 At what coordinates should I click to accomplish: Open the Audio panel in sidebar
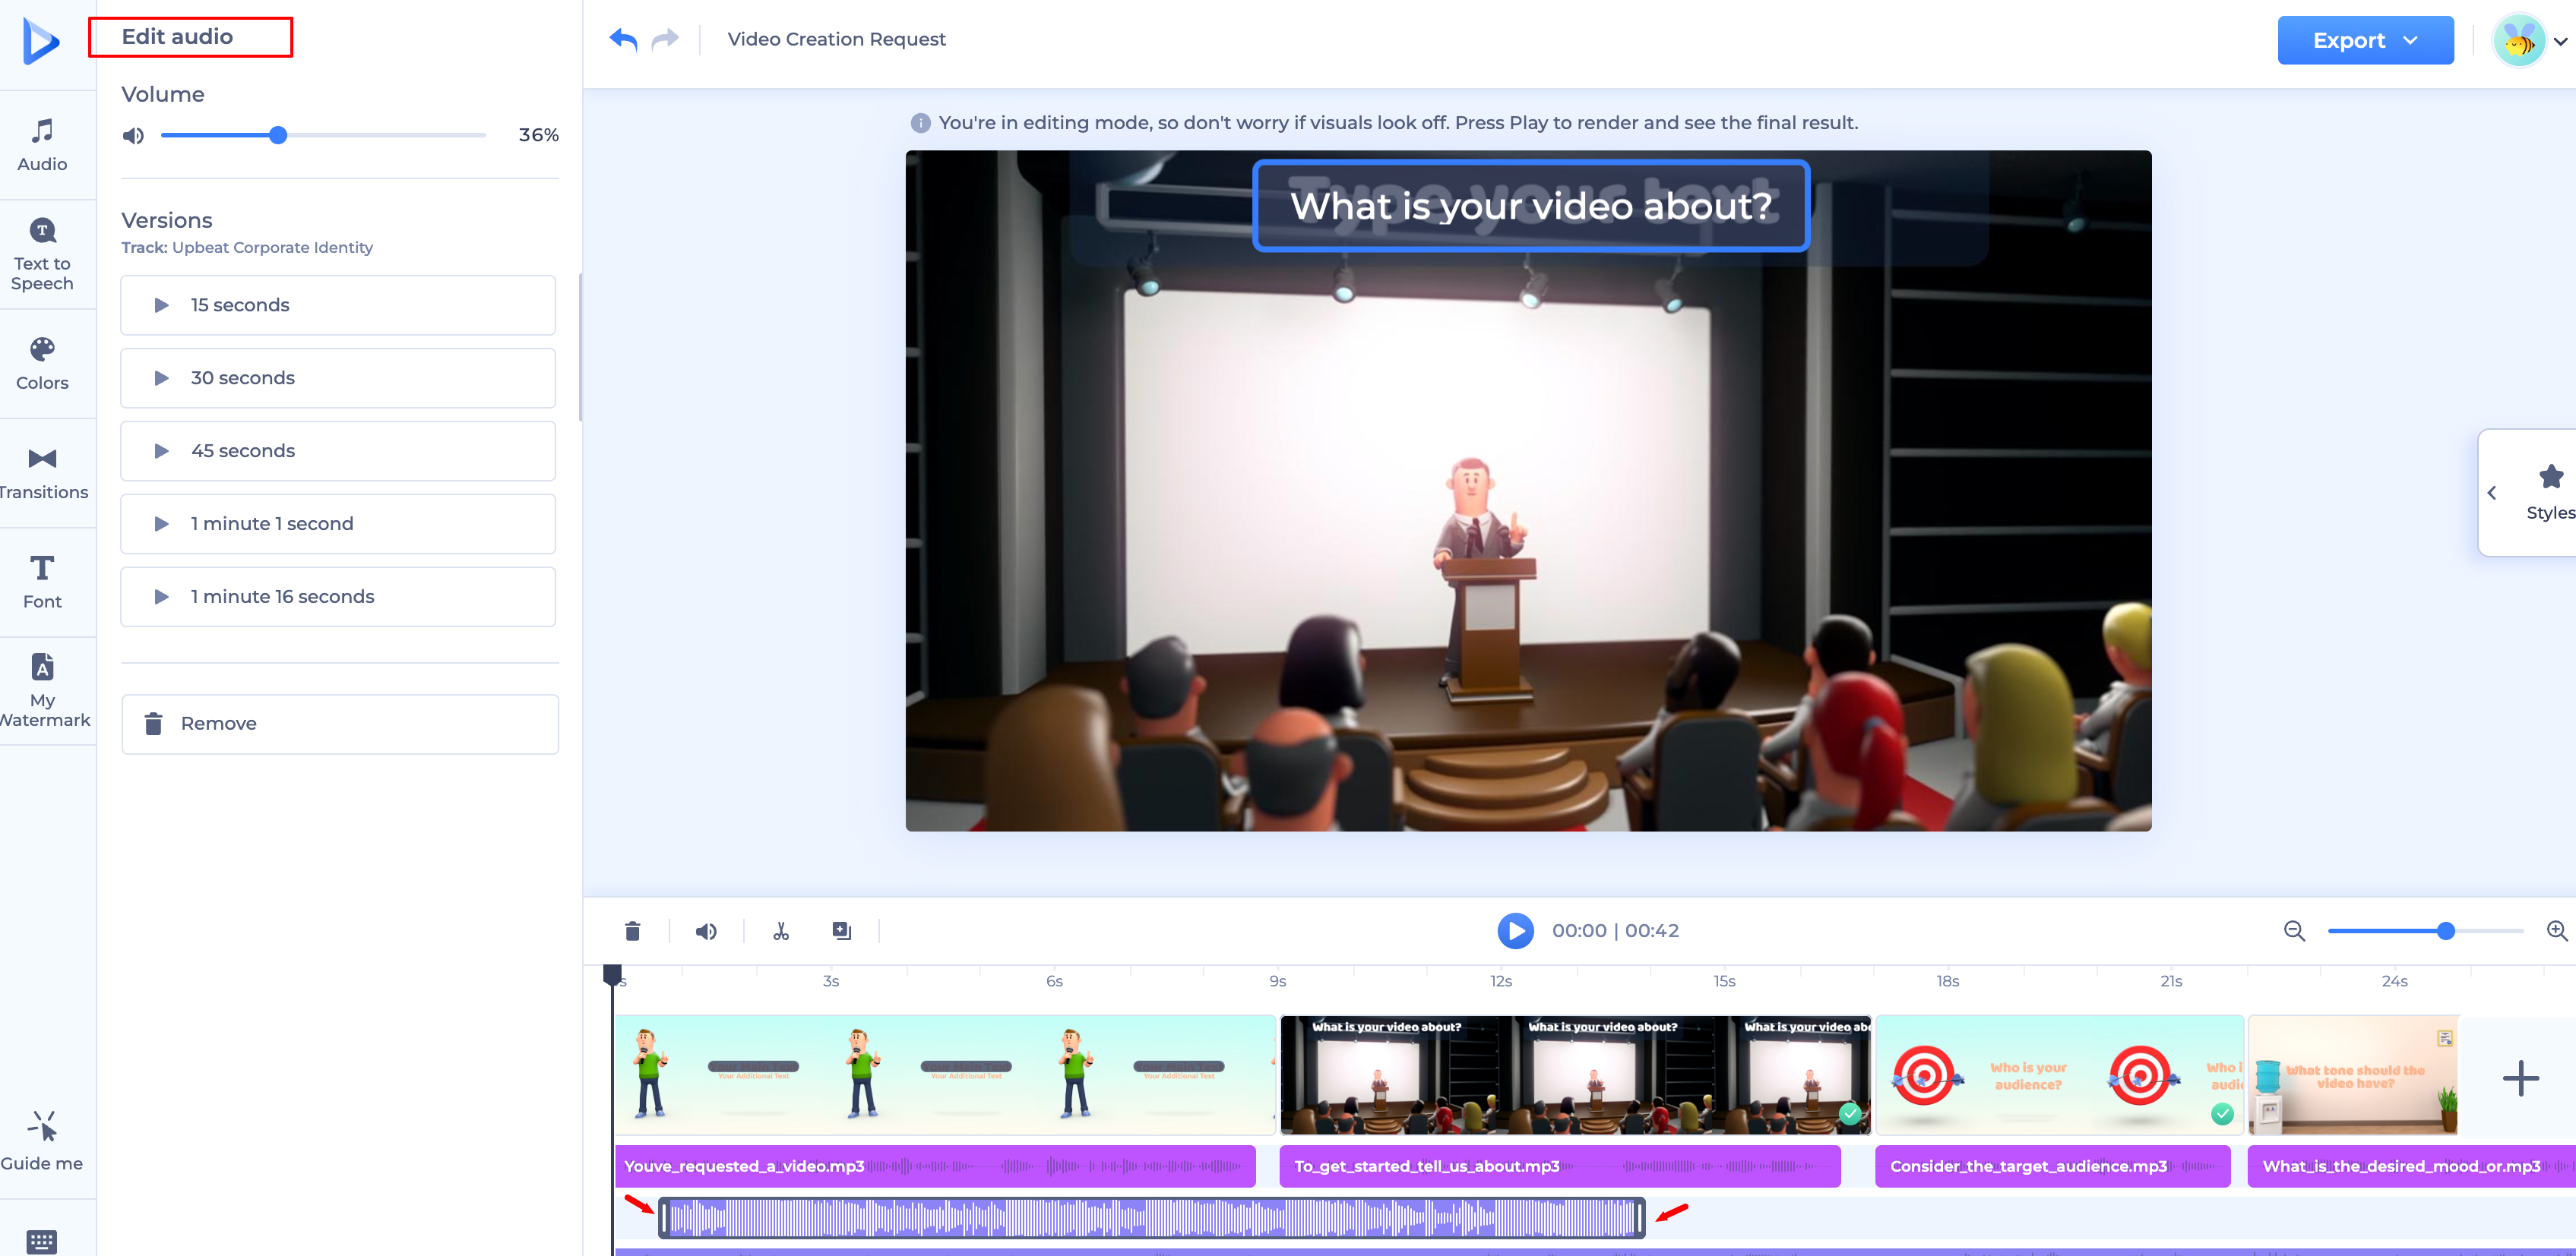tap(42, 145)
